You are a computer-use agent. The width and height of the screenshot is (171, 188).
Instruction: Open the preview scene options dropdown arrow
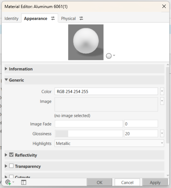click(x=114, y=55)
